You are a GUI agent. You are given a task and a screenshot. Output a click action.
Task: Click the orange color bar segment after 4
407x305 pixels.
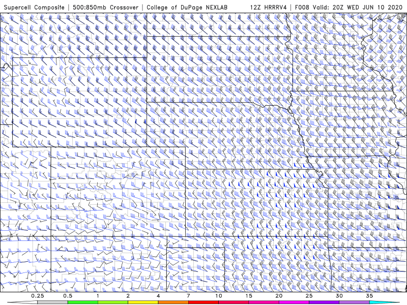[x=173, y=302]
